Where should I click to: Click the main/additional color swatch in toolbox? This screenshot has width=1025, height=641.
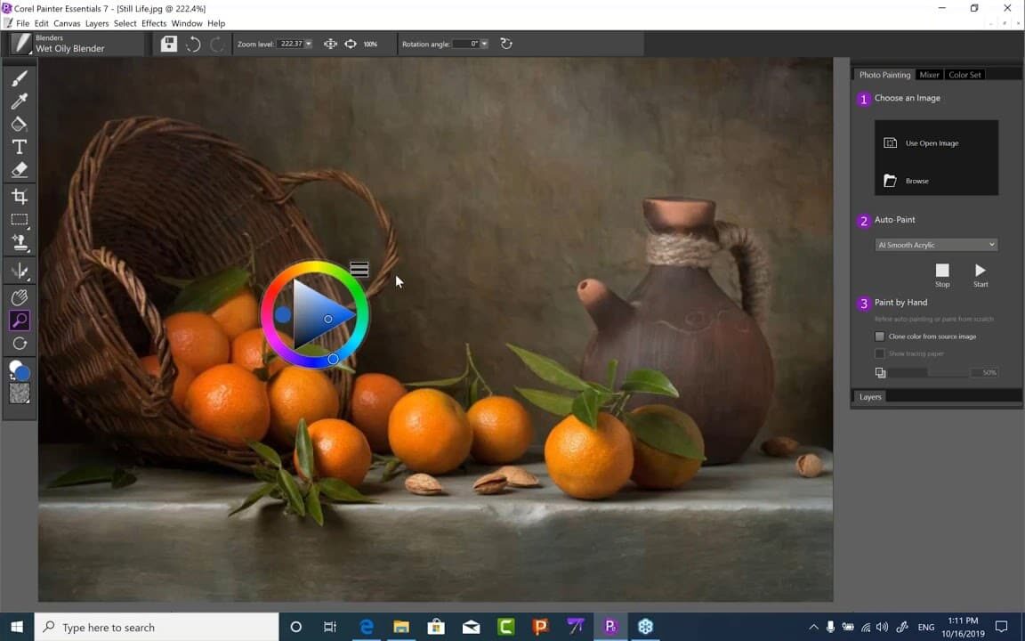20,370
